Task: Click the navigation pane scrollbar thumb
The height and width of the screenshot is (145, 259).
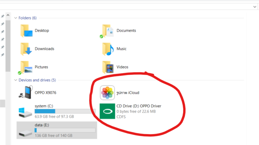Action: [8, 46]
